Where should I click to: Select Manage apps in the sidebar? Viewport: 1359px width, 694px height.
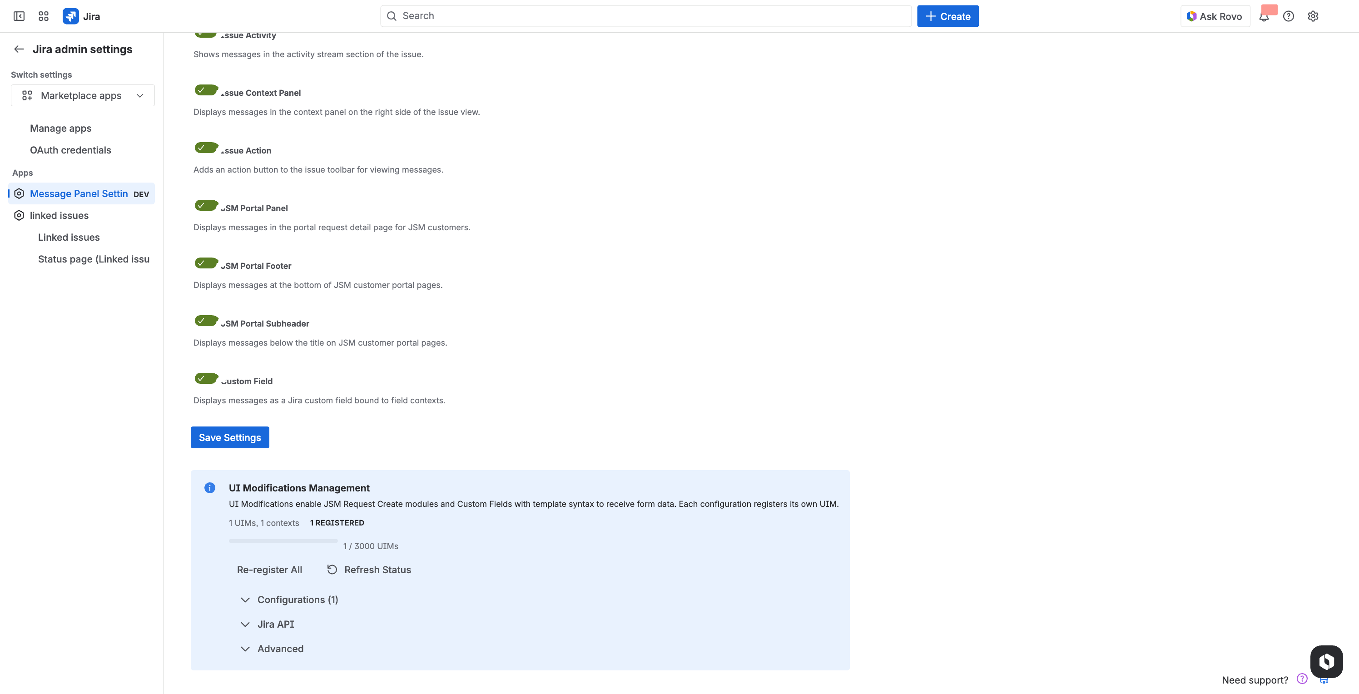60,128
